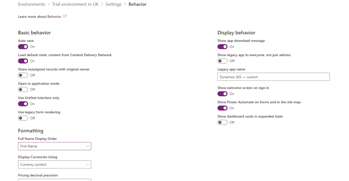Click the Legacy app name input field
Screen dimensions: 349x181
tap(274, 77)
